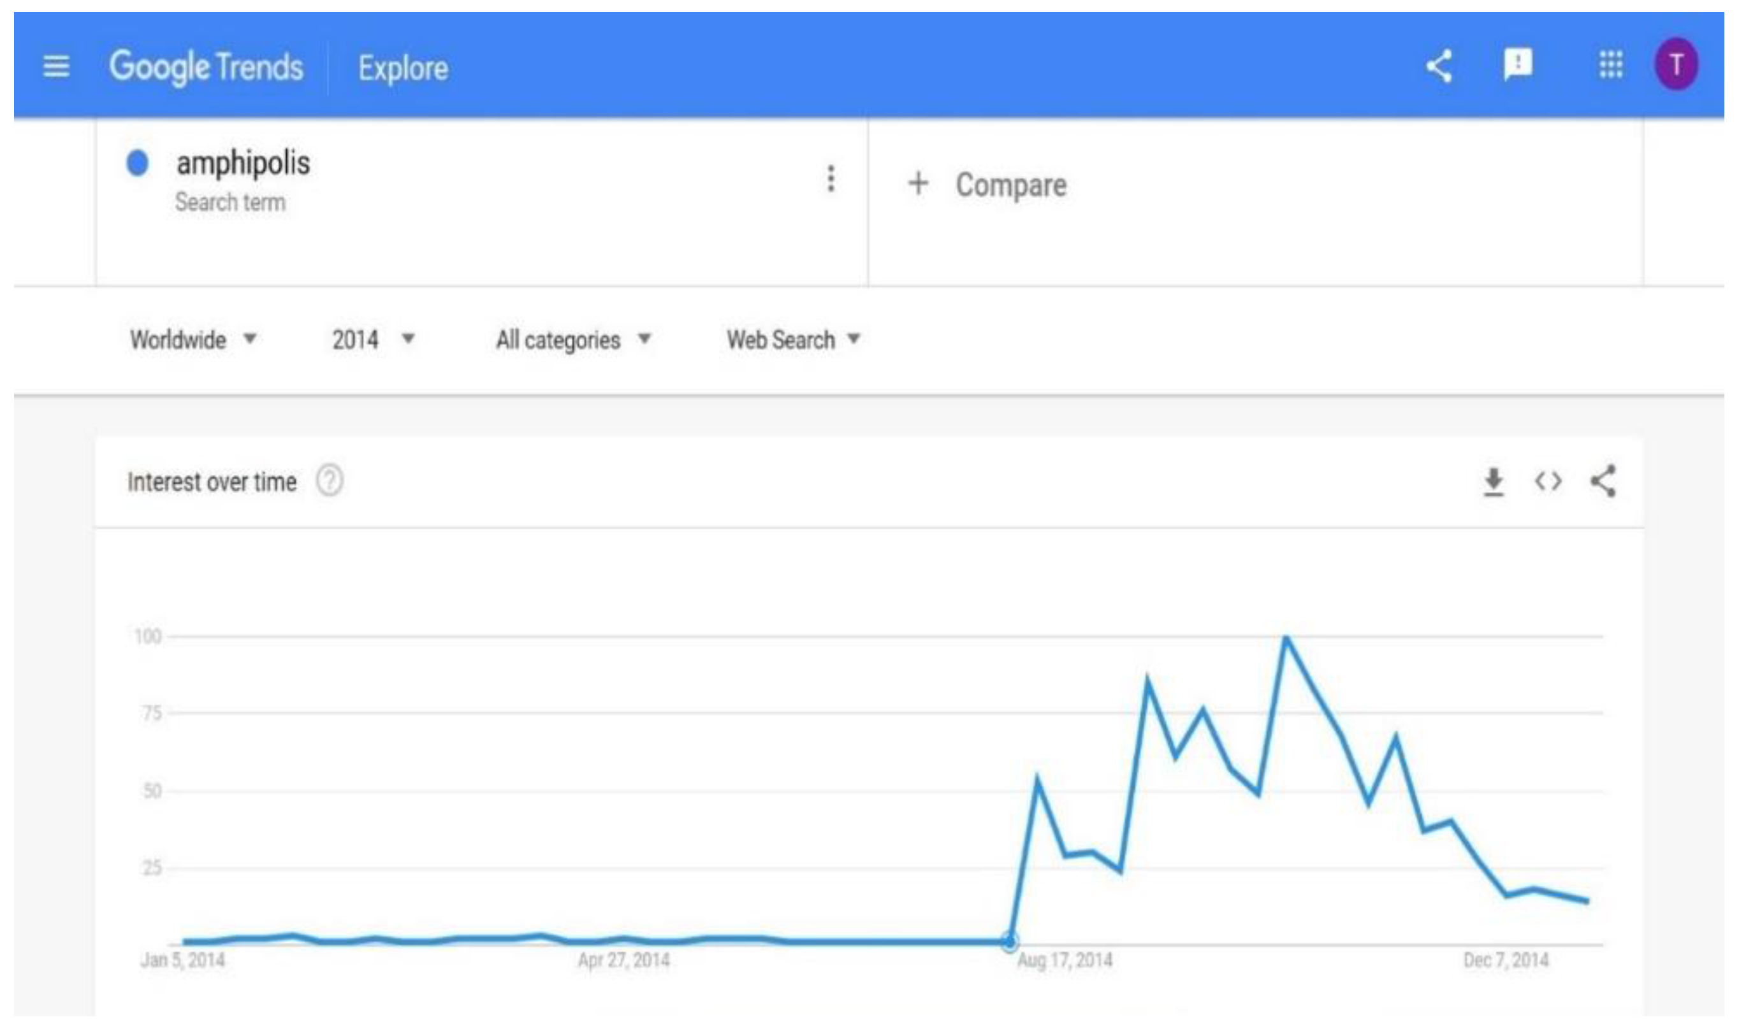The image size is (1739, 1029).
Task: Open the hamburger main menu
Action: coord(56,68)
